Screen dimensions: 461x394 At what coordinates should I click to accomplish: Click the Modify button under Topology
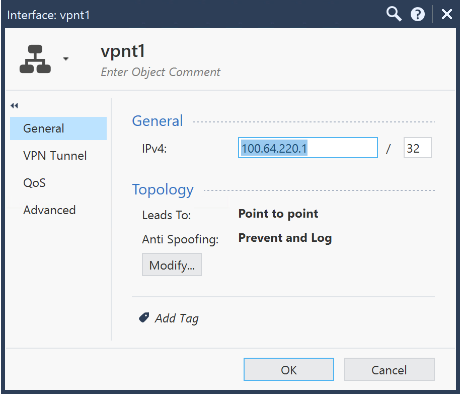point(172,265)
